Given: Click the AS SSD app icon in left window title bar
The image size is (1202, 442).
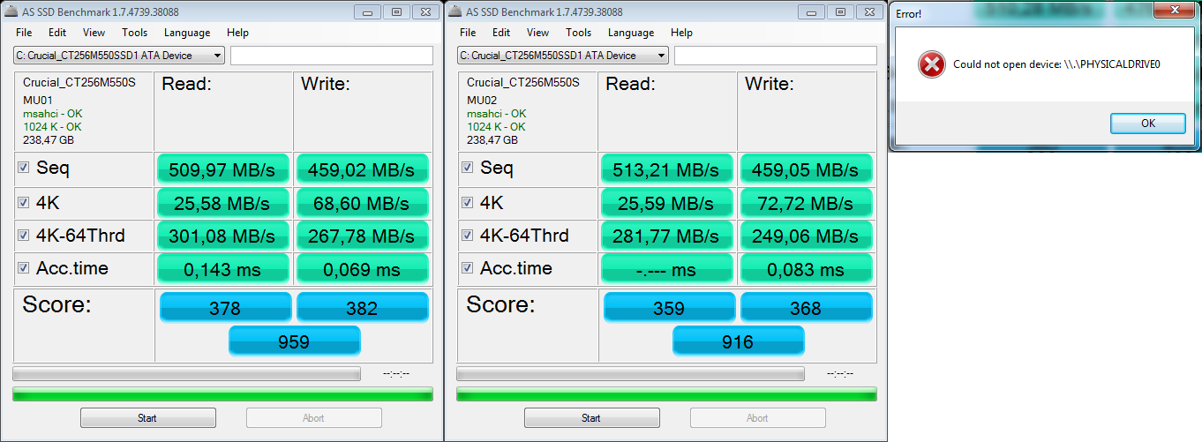Looking at the screenshot, I should pos(11,11).
